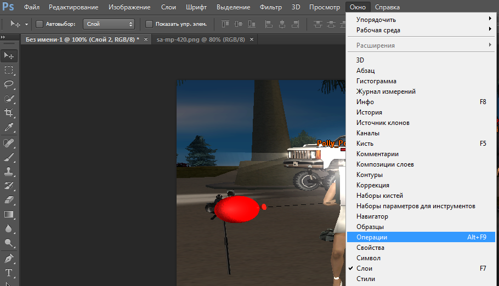Open the Изображение menu
Screen dimensions: 499x286
tap(129, 7)
